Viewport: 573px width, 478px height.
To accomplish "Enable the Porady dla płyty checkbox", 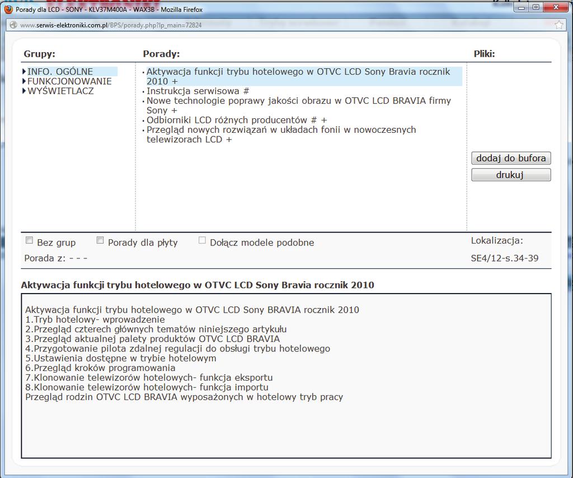I will point(100,240).
